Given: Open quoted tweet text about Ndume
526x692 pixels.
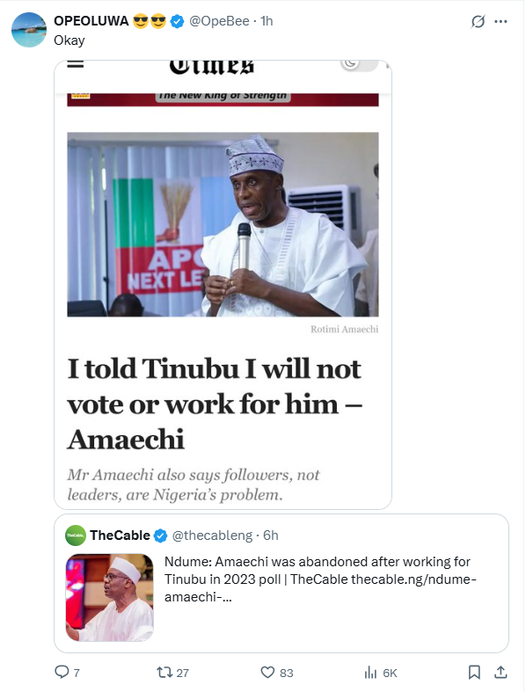Looking at the screenshot, I should (320, 579).
